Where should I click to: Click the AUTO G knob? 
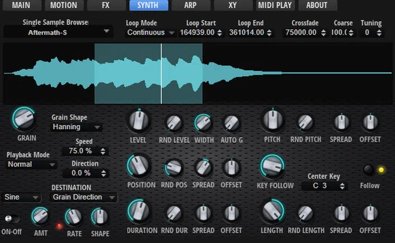tap(231, 123)
